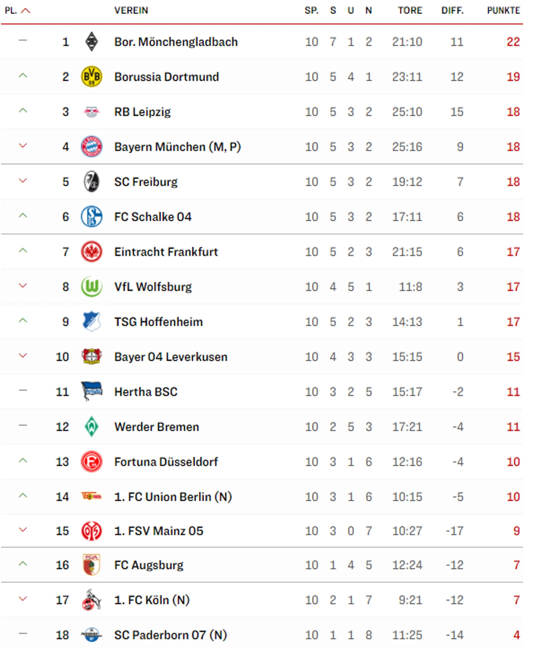Click the 1. FSV Mainz 05 crest
539x648 pixels.
click(x=91, y=531)
